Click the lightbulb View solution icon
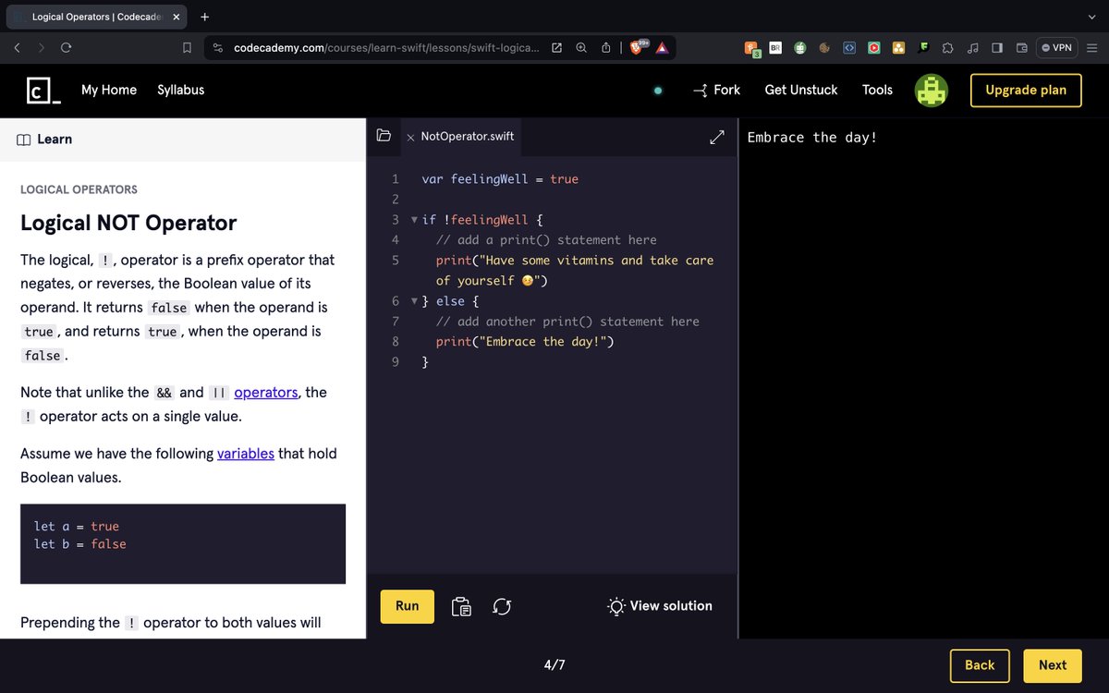 [615, 606]
